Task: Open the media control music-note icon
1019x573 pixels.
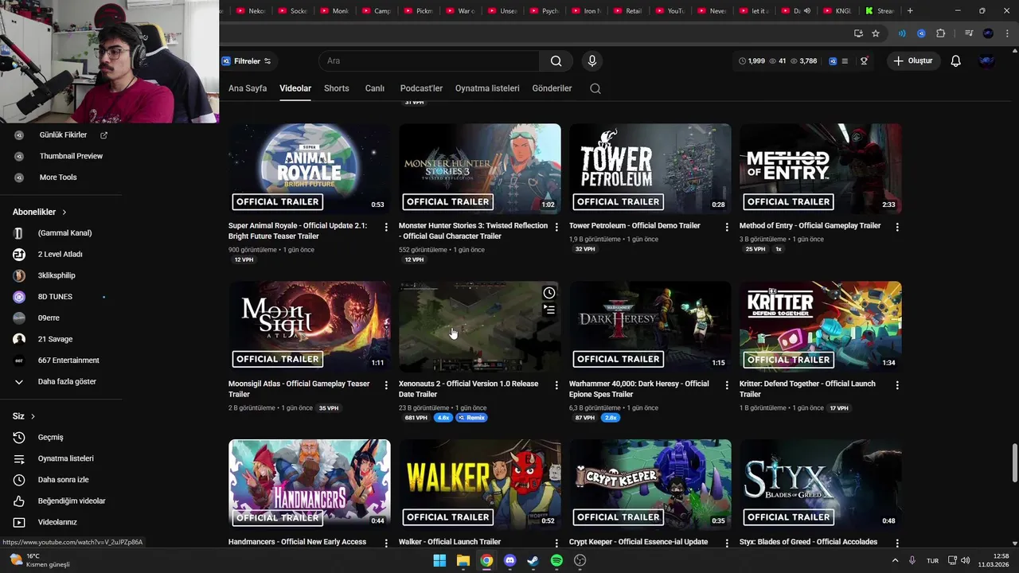Action: 969,33
